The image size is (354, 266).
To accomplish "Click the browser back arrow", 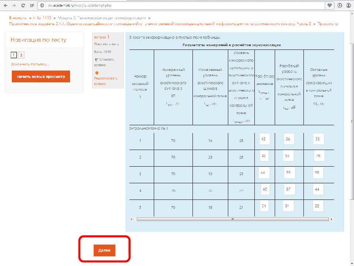I will 5,6.
